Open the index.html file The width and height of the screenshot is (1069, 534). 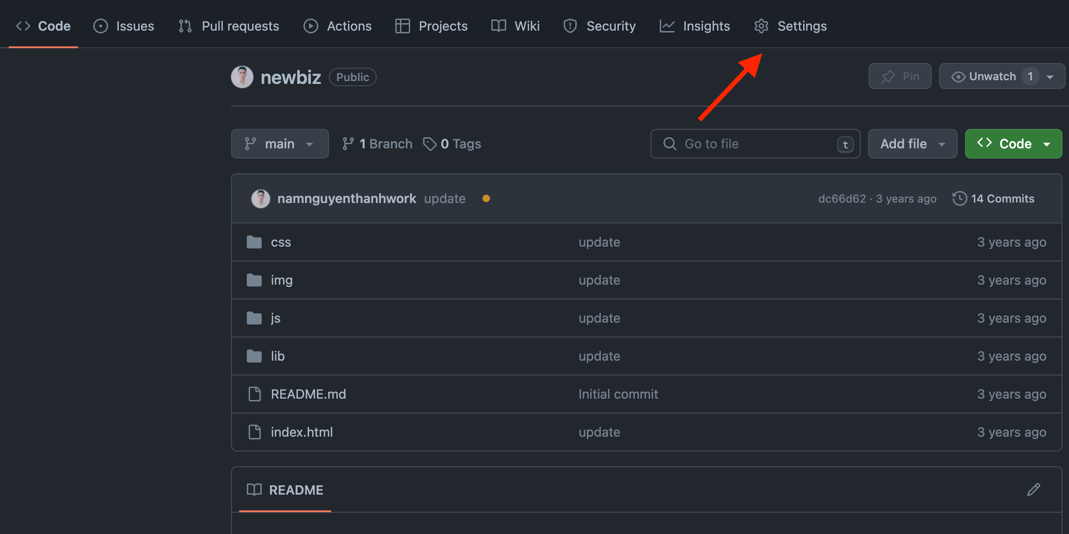click(x=302, y=432)
